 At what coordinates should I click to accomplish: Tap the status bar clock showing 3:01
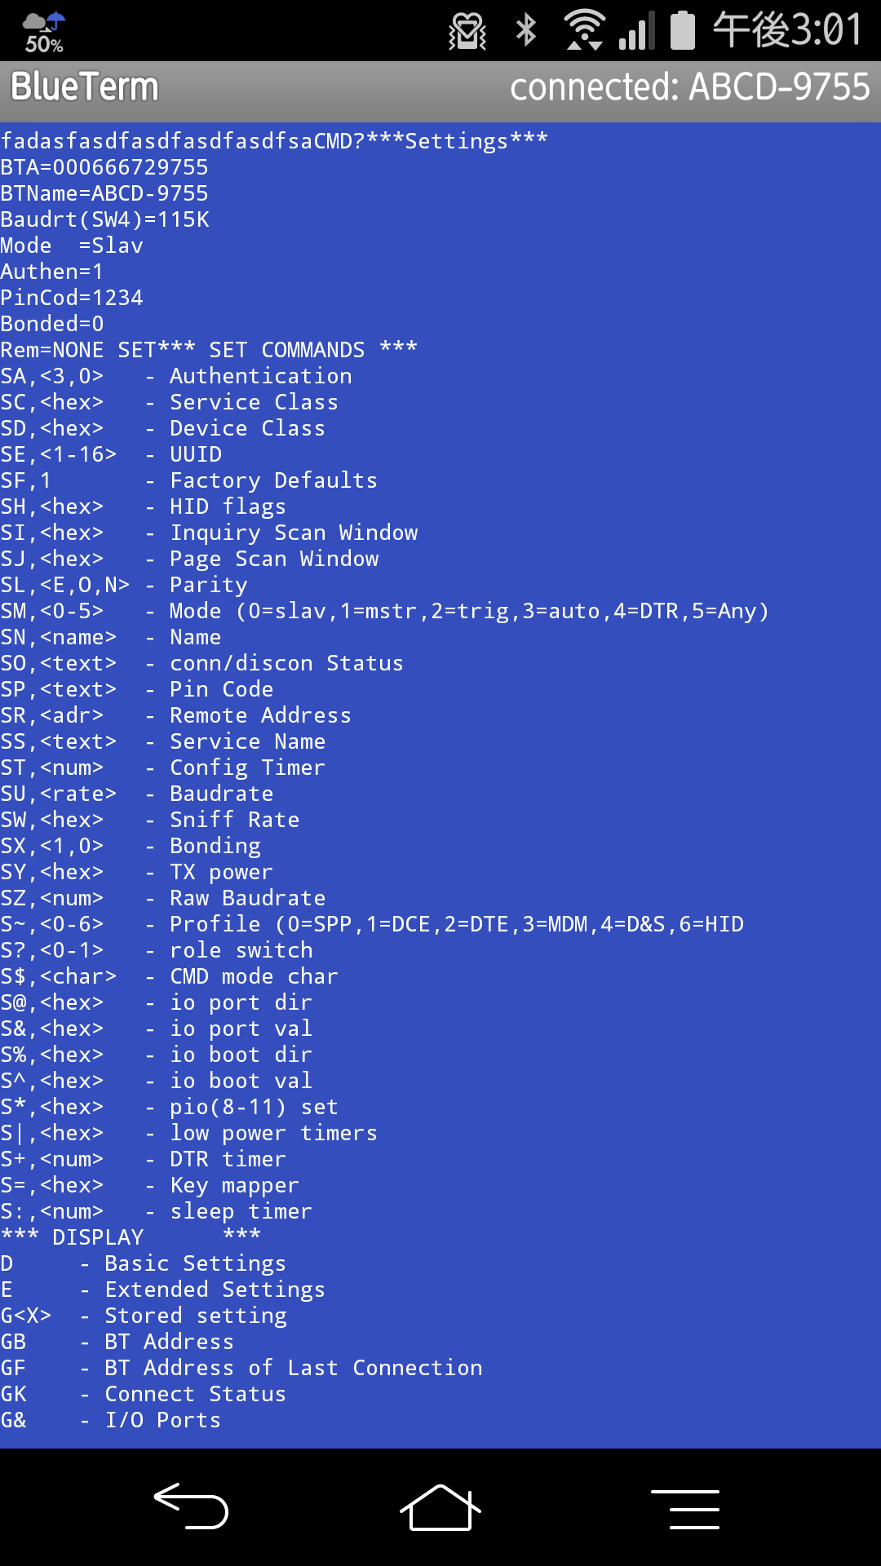pyautogui.click(x=787, y=30)
